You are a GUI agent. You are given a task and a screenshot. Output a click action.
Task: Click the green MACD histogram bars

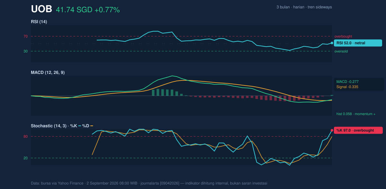point(167,93)
